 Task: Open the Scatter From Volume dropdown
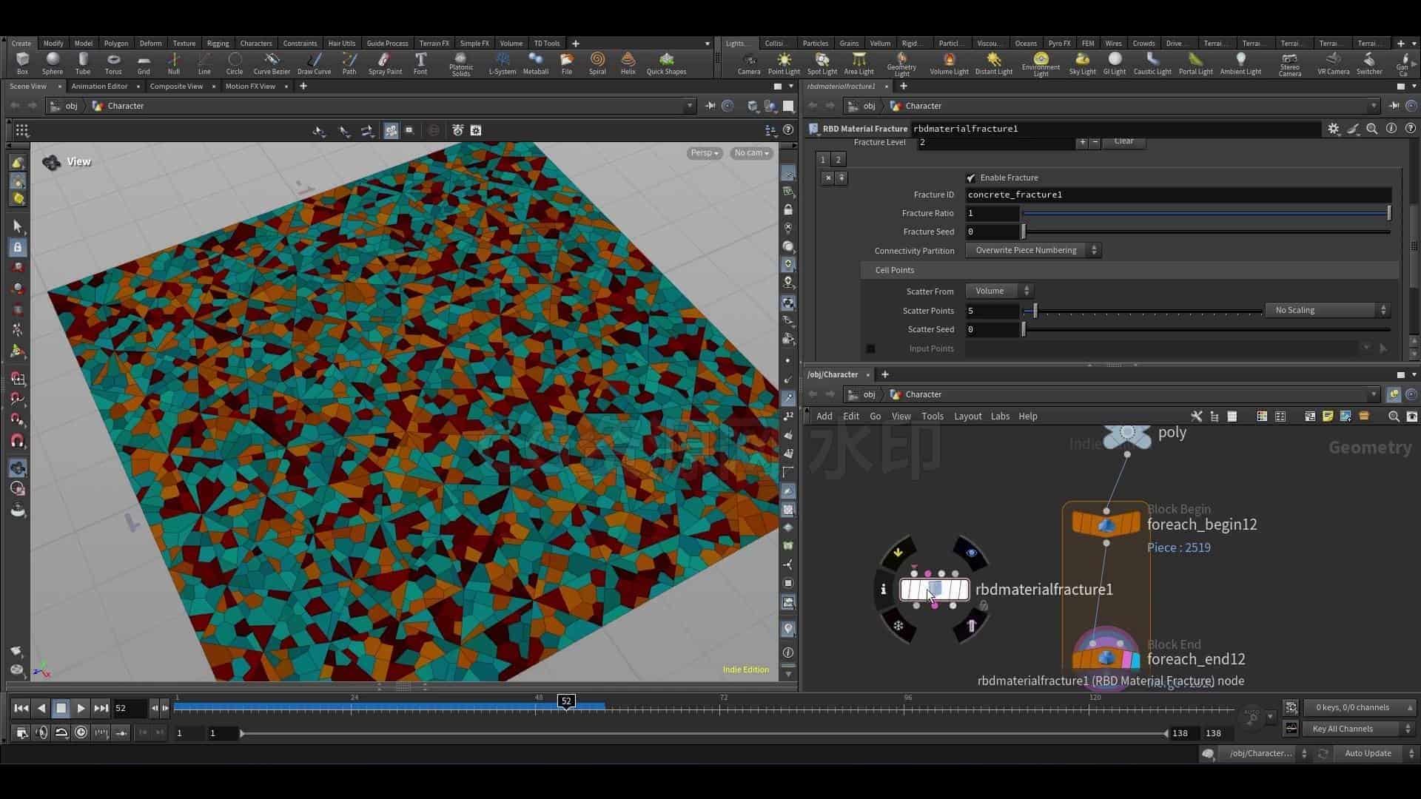point(999,291)
